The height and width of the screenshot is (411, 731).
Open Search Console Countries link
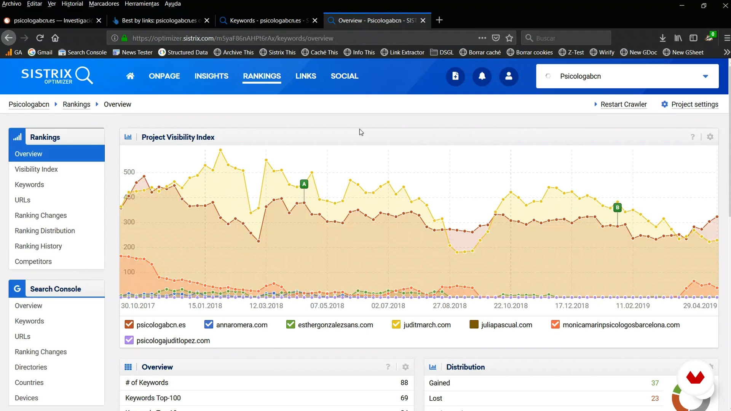(x=29, y=382)
